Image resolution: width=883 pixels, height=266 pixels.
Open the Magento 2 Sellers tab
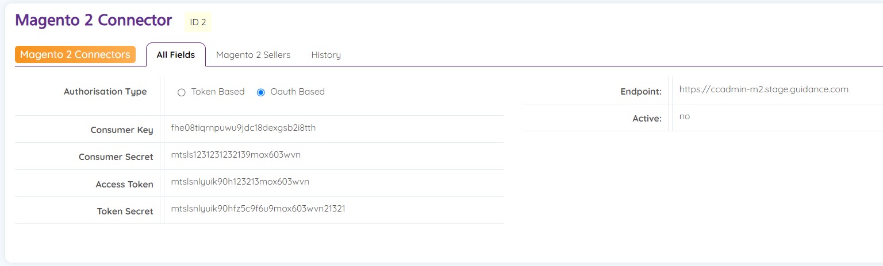click(253, 55)
